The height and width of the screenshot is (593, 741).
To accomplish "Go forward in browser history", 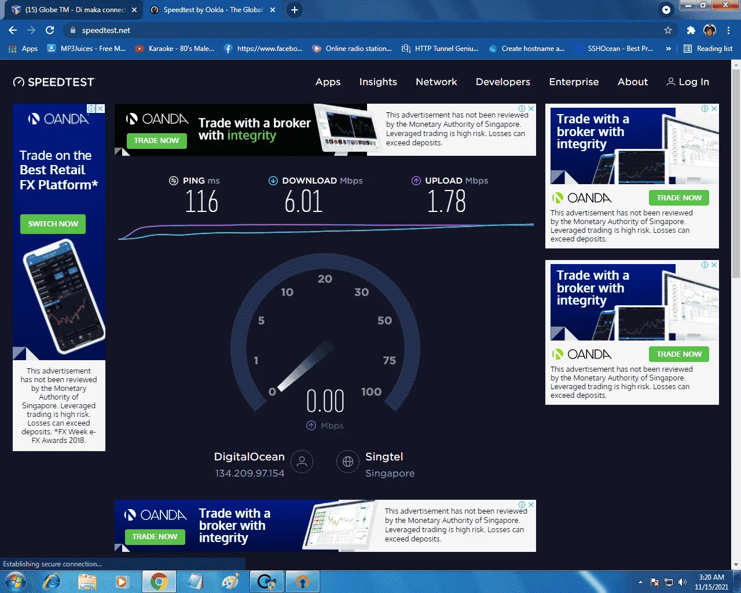I will point(31,30).
